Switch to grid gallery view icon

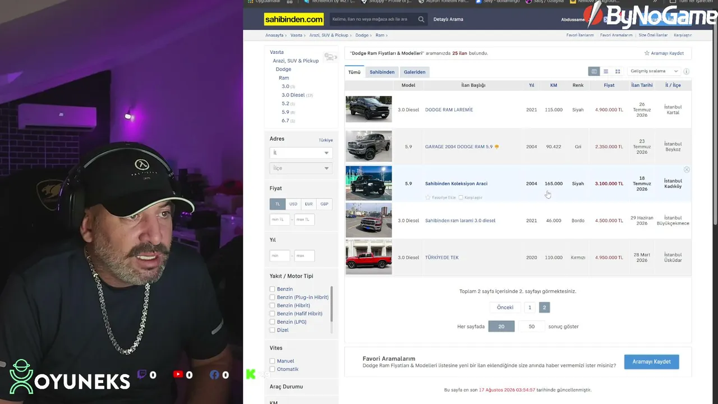click(618, 71)
